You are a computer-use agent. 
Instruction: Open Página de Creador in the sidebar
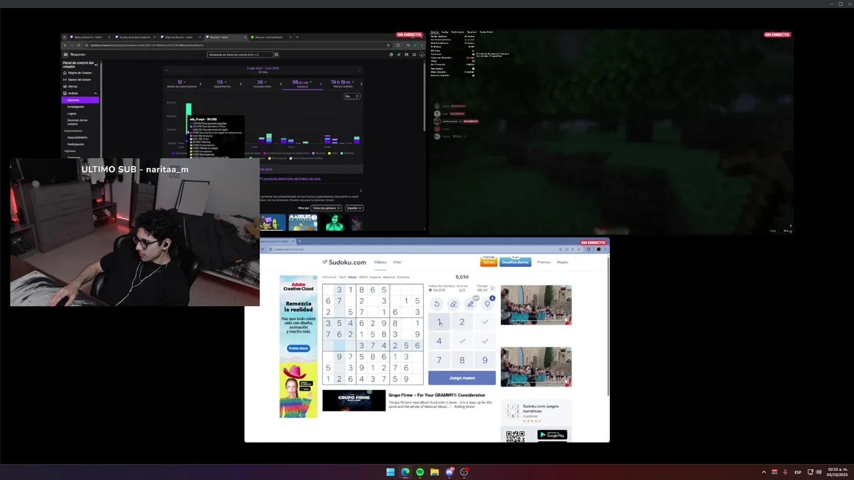[79, 73]
